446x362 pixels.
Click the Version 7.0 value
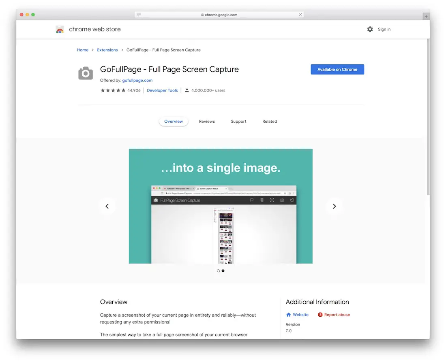(289, 331)
